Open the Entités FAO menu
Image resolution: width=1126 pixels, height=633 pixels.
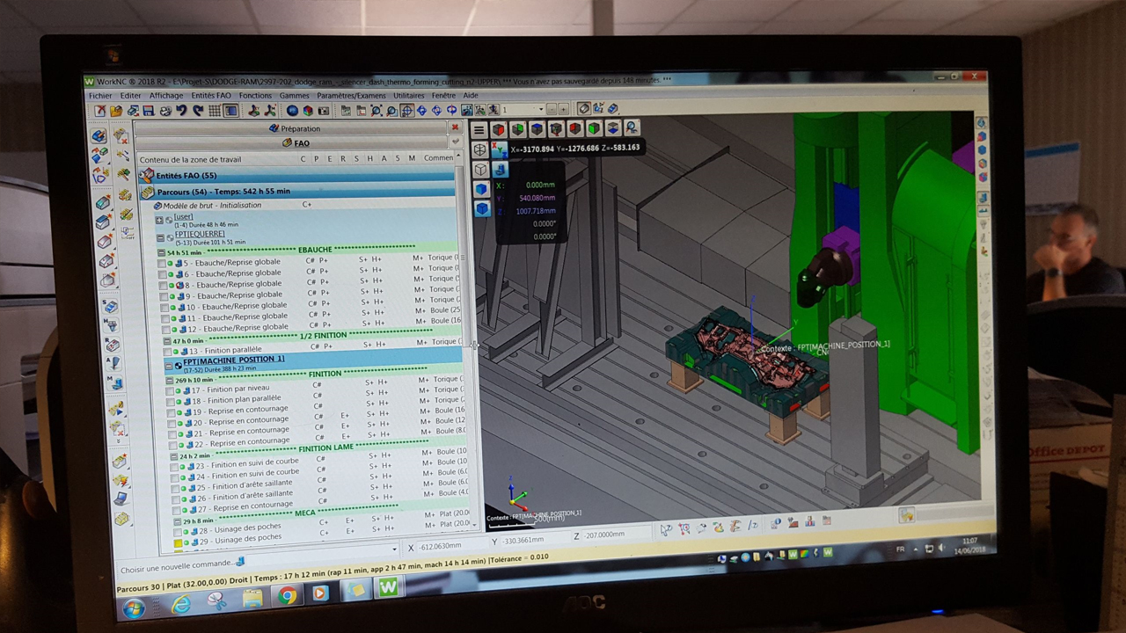click(210, 95)
